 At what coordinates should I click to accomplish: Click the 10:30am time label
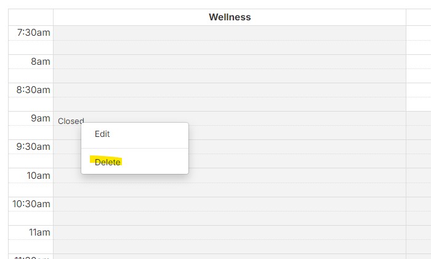[x=31, y=204]
